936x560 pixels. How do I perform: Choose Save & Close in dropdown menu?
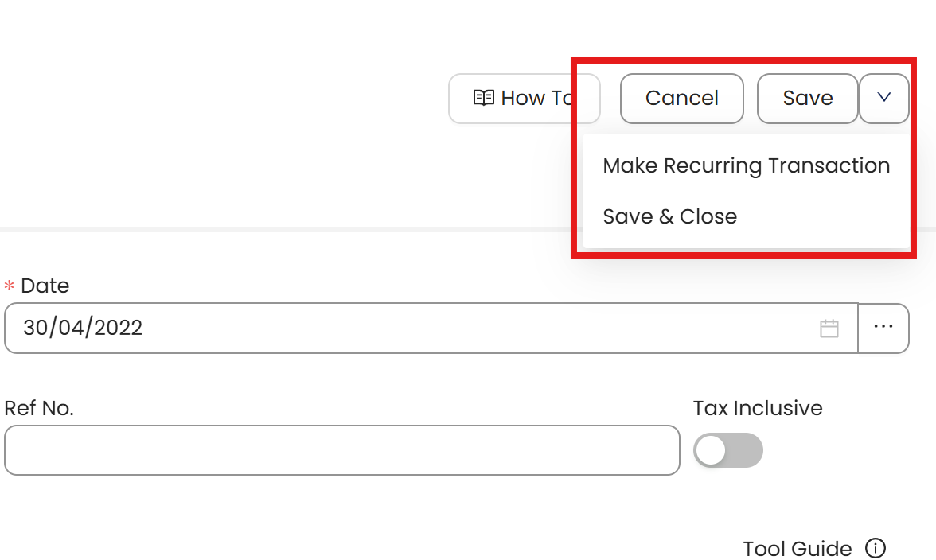coord(669,216)
